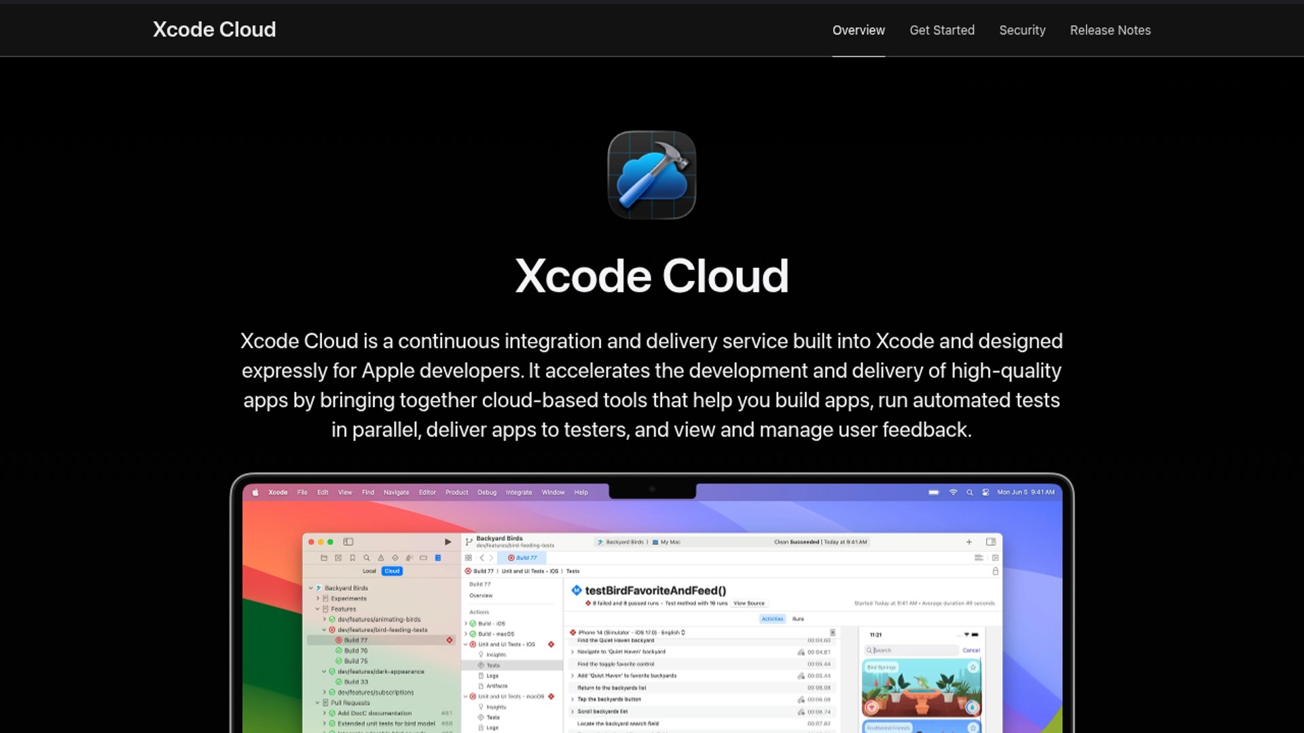The height and width of the screenshot is (733, 1304).
Task: Click the plus icon in Xcode toolbar
Action: pos(969,542)
